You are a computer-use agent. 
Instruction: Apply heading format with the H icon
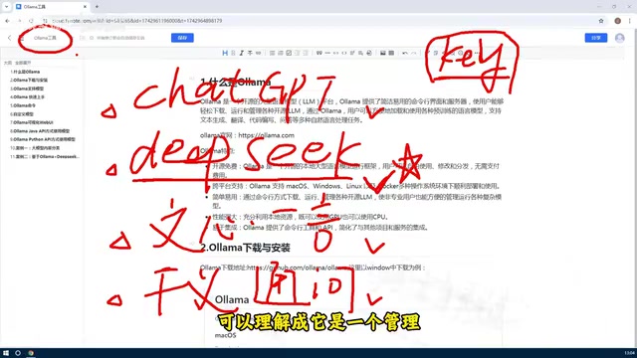(225, 53)
